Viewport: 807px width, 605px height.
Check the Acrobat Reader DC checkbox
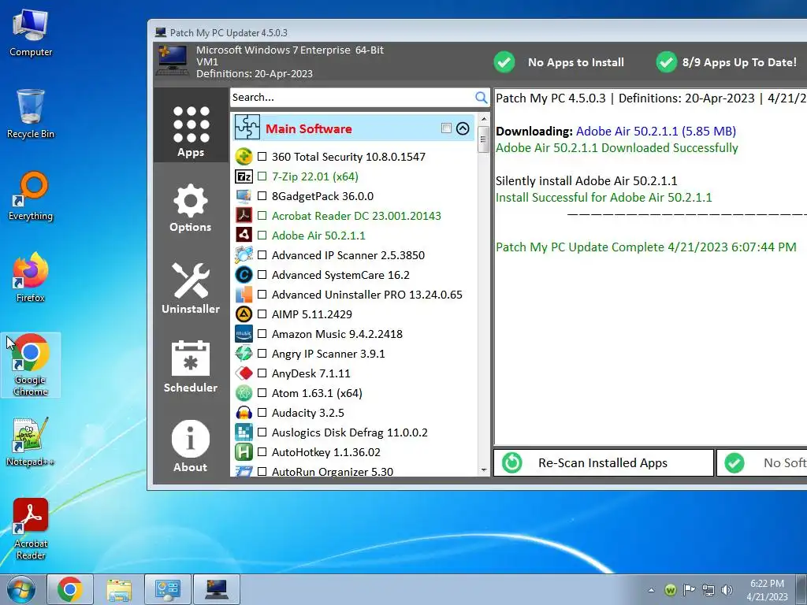point(262,216)
